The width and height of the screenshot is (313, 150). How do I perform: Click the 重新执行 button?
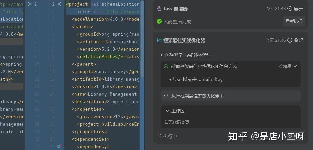pos(294,21)
